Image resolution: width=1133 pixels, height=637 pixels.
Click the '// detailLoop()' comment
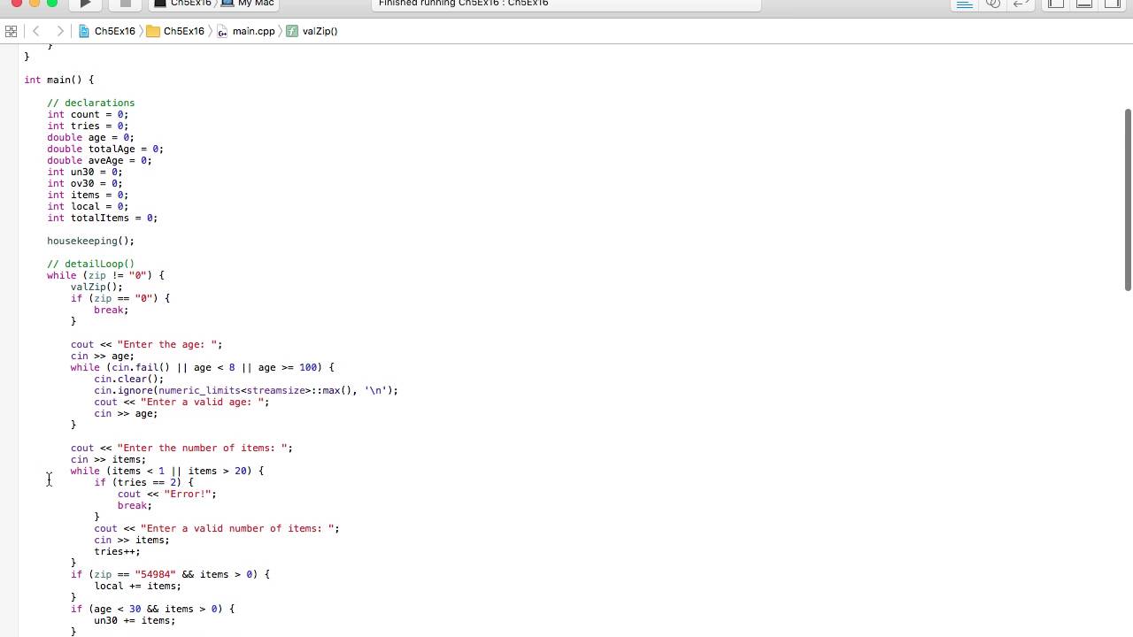(x=90, y=264)
